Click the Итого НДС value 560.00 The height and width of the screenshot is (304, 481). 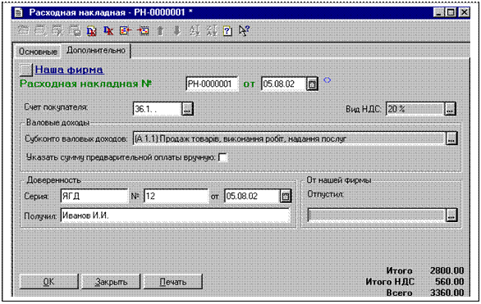(x=450, y=281)
